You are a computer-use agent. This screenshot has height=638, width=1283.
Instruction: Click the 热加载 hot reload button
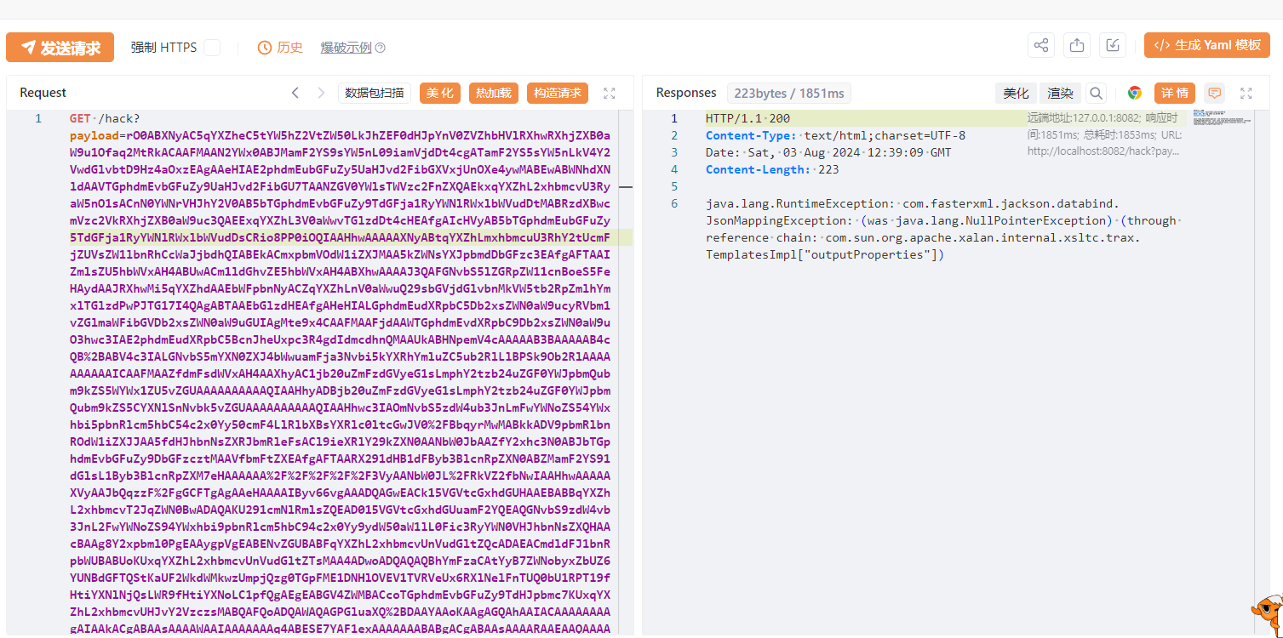pyautogui.click(x=494, y=93)
